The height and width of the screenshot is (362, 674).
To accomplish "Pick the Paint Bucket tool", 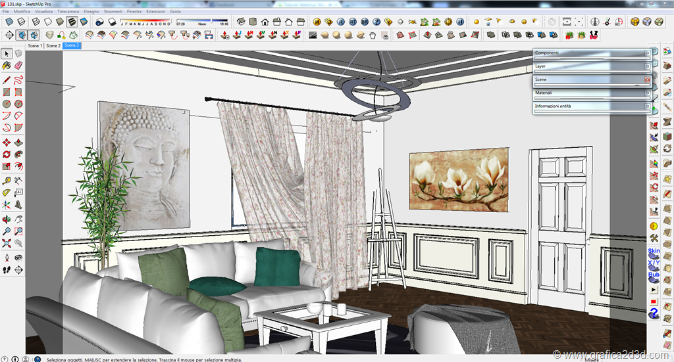I will click(7, 66).
